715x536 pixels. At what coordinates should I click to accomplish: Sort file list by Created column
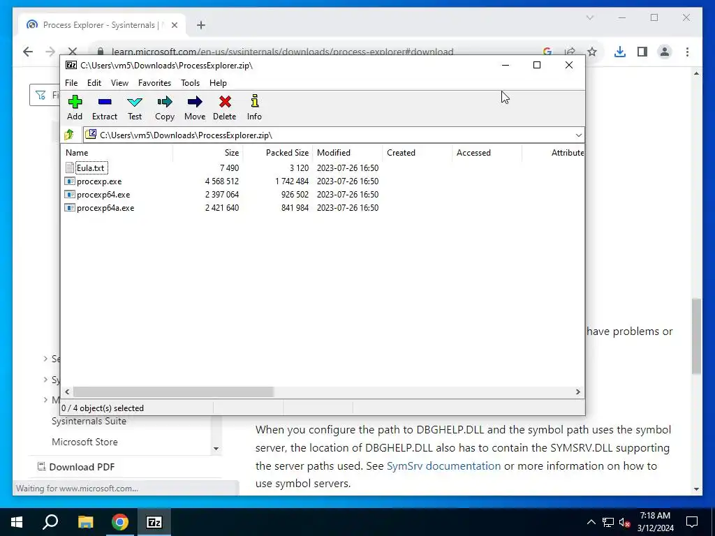418,153
